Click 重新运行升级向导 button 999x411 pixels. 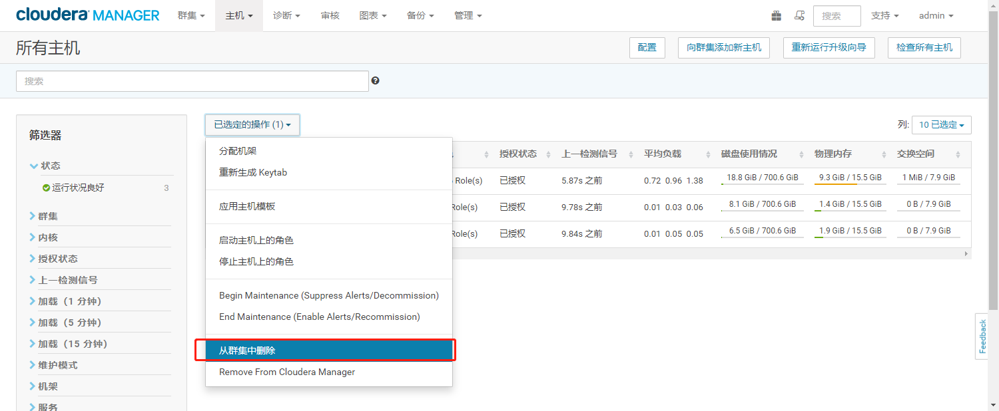[829, 48]
